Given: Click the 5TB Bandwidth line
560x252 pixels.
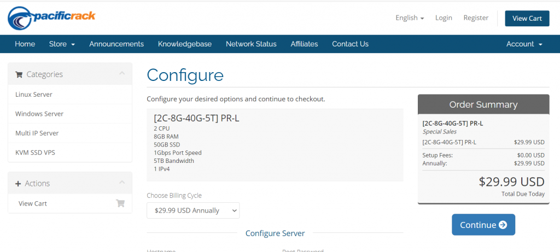Looking at the screenshot, I should (174, 161).
